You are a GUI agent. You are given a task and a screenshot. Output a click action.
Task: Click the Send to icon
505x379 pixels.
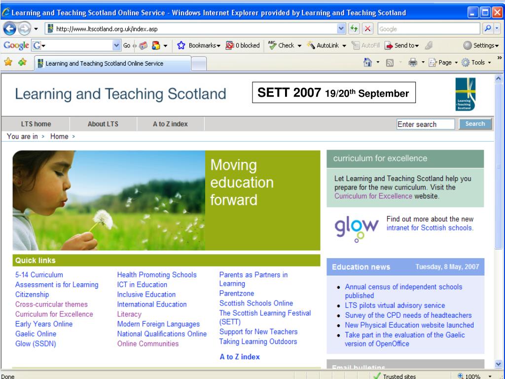coord(389,45)
